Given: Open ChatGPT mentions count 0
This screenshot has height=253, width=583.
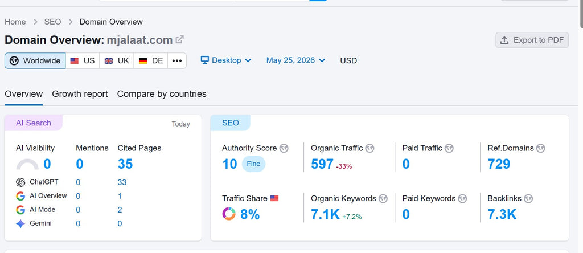Looking at the screenshot, I should coord(78,182).
